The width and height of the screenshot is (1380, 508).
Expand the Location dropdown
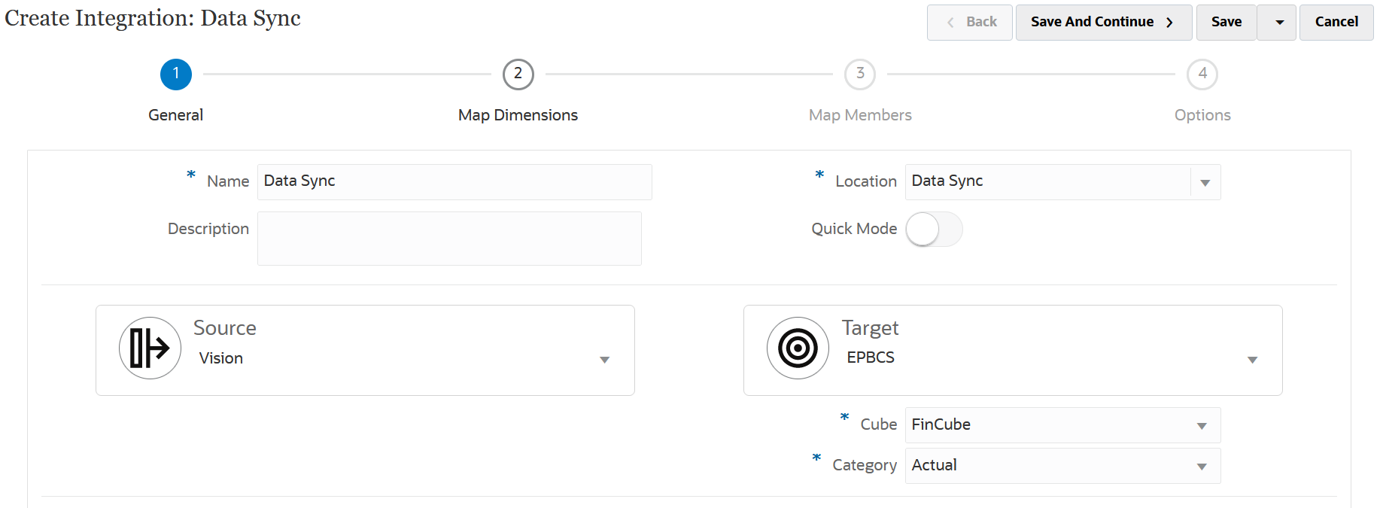1205,183
